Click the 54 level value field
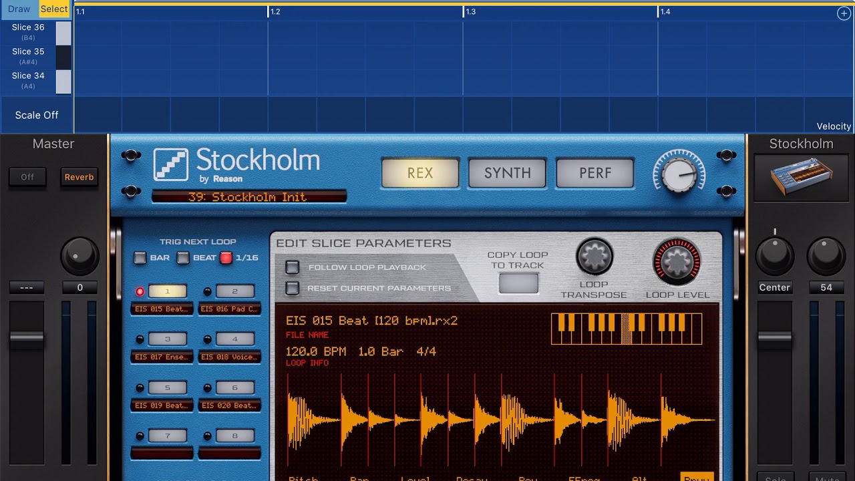 (x=826, y=287)
